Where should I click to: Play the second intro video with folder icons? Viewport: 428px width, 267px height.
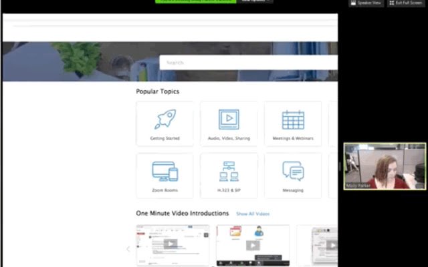coord(253,246)
